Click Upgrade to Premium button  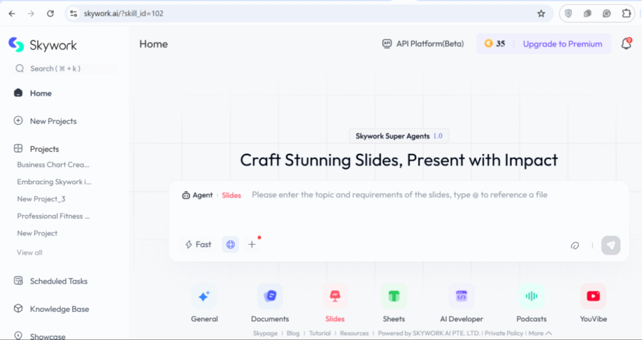562,44
